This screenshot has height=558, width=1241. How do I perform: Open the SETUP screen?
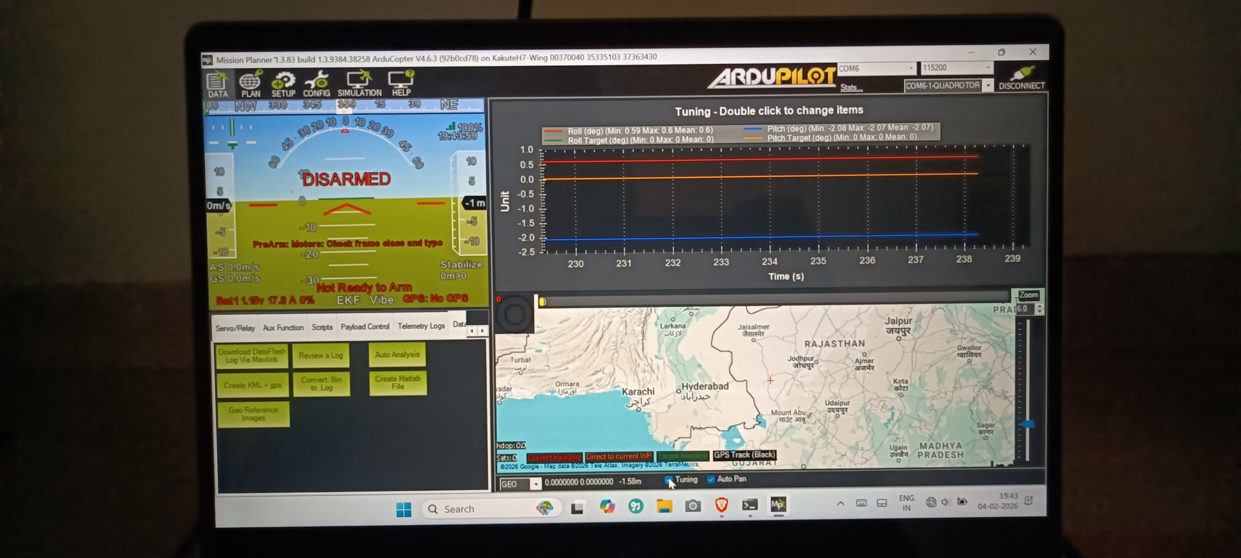click(283, 85)
